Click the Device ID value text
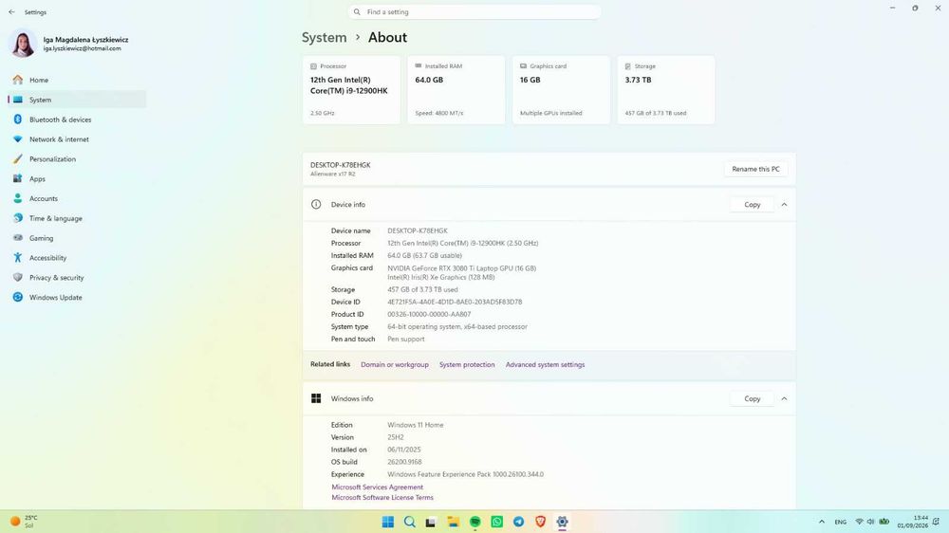This screenshot has width=949, height=533. point(455,302)
